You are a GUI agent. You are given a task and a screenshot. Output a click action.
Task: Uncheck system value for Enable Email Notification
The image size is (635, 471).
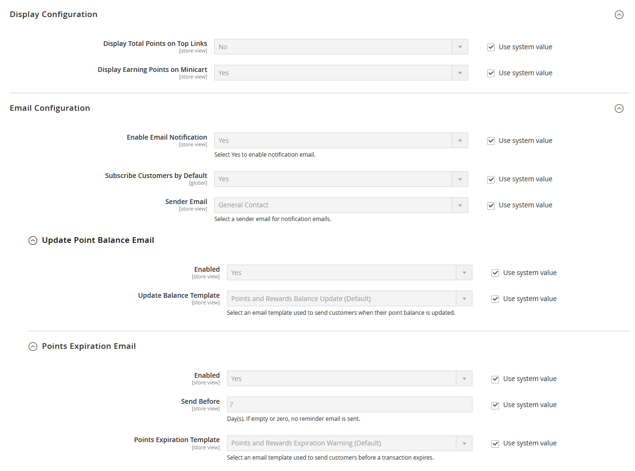pyautogui.click(x=491, y=141)
